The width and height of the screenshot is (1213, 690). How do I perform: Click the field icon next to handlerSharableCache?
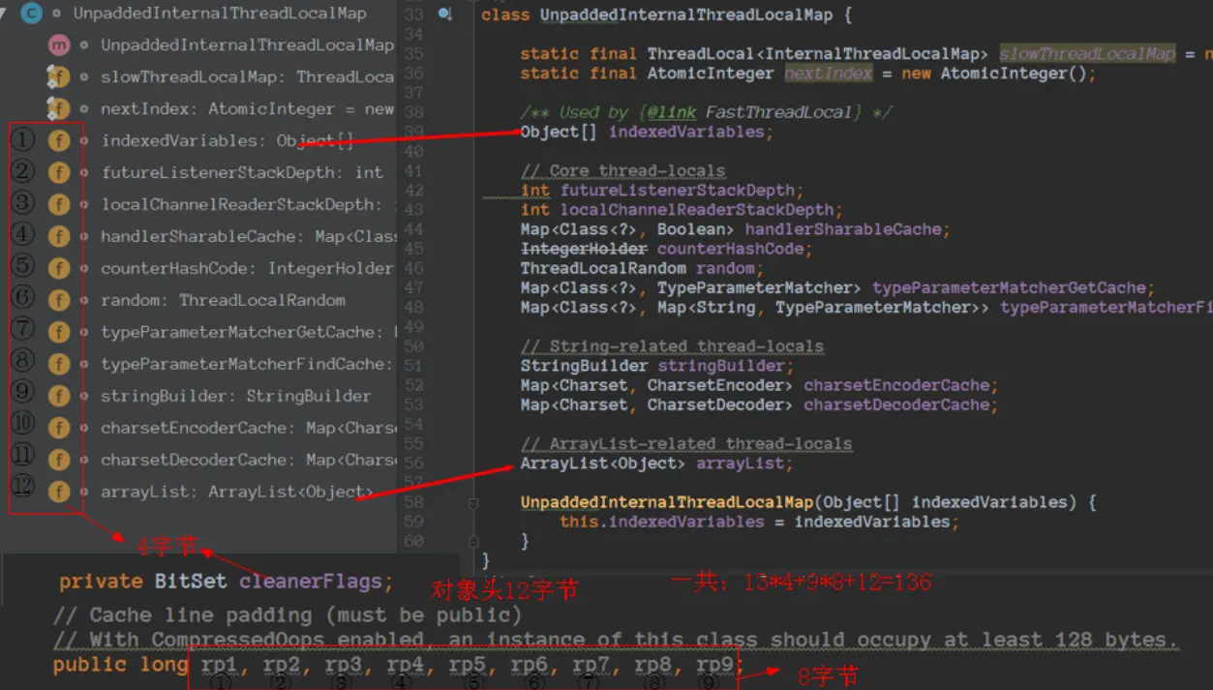pos(59,236)
